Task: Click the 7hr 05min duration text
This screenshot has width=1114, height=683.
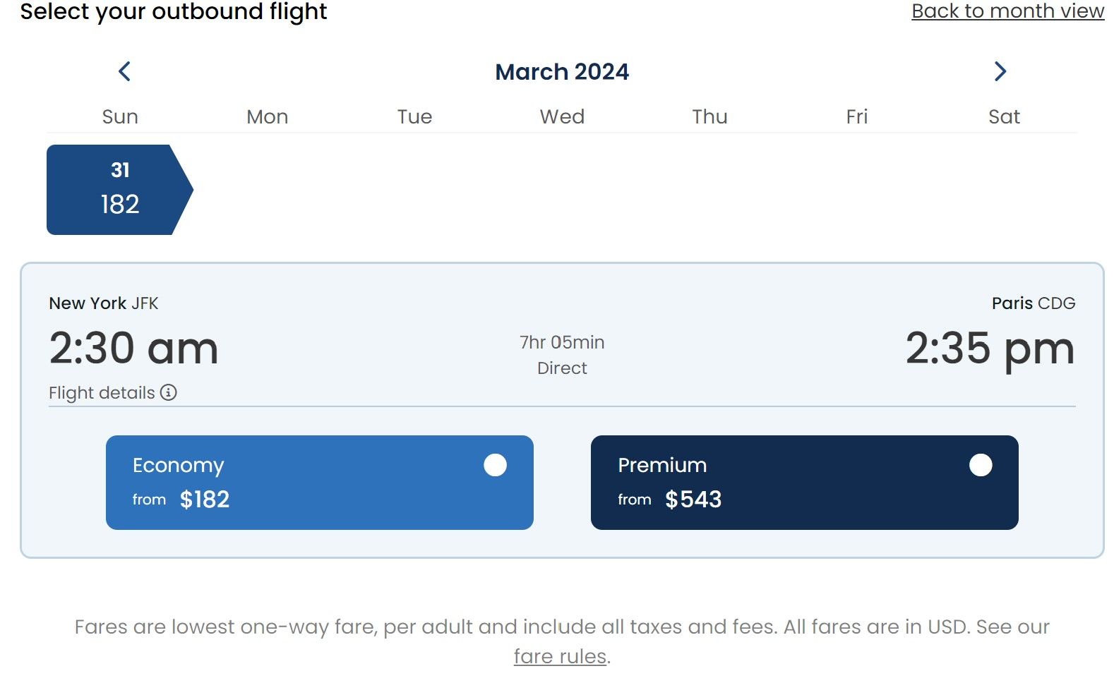Action: (x=562, y=342)
